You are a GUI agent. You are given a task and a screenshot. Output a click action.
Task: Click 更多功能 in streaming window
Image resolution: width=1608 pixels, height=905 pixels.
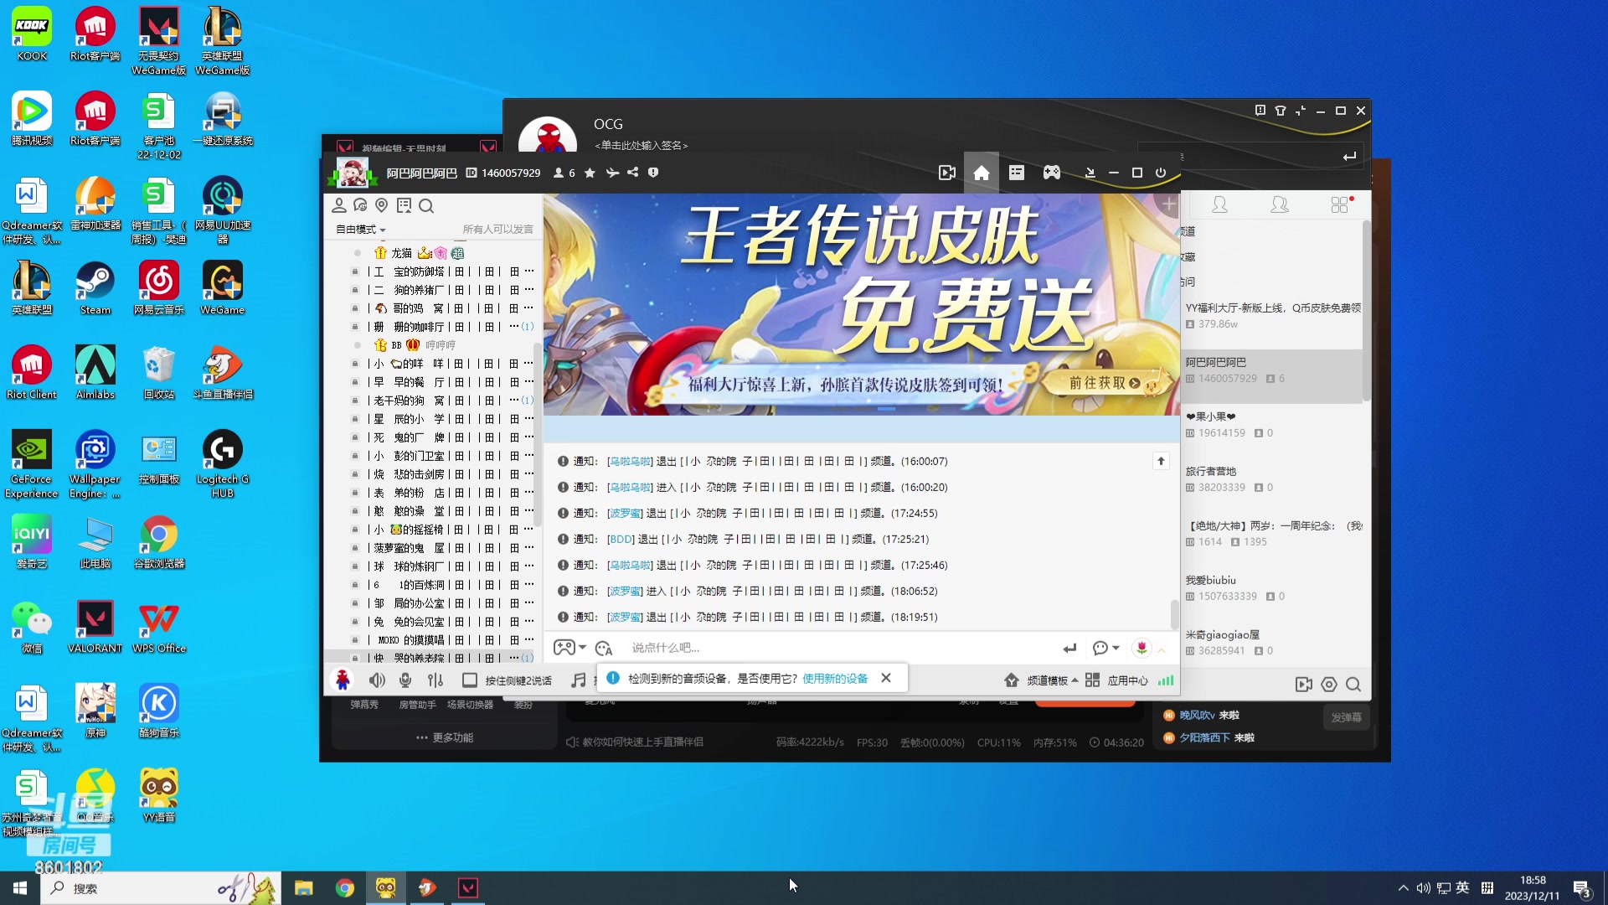tap(445, 737)
